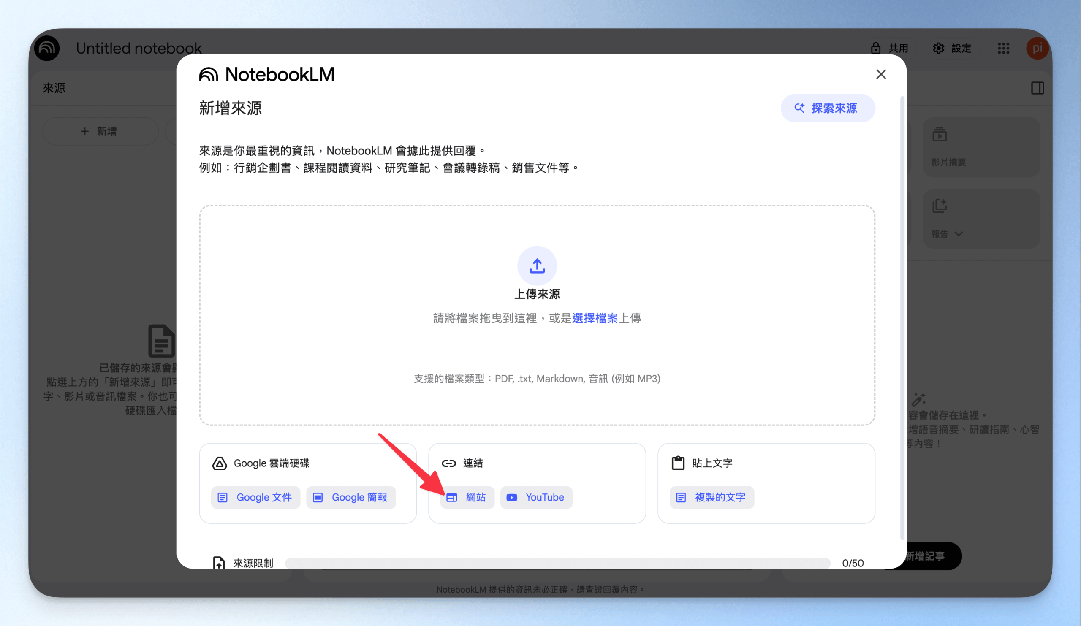Image resolution: width=1081 pixels, height=626 pixels.
Task: Click the chain link icon beside 連結
Action: click(x=449, y=463)
